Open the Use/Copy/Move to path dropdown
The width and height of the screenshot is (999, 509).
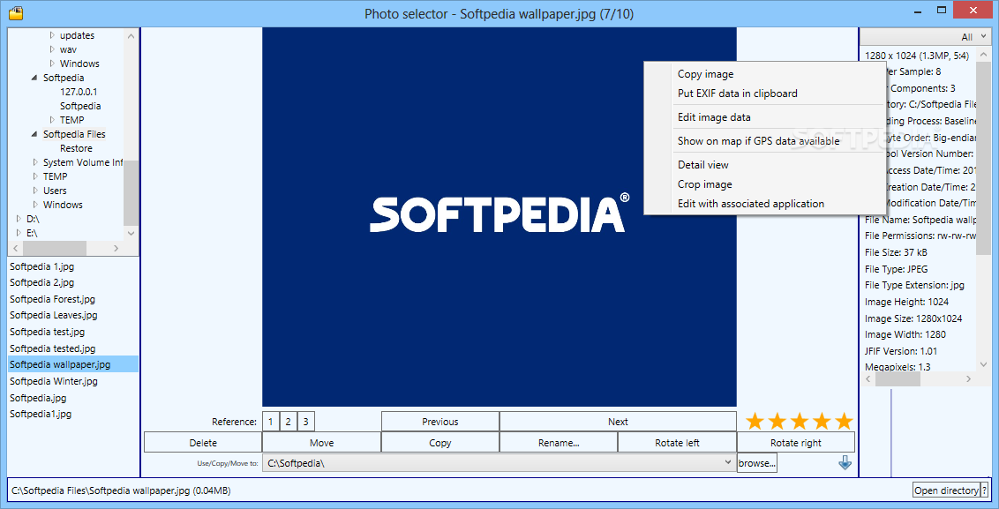tap(500, 463)
